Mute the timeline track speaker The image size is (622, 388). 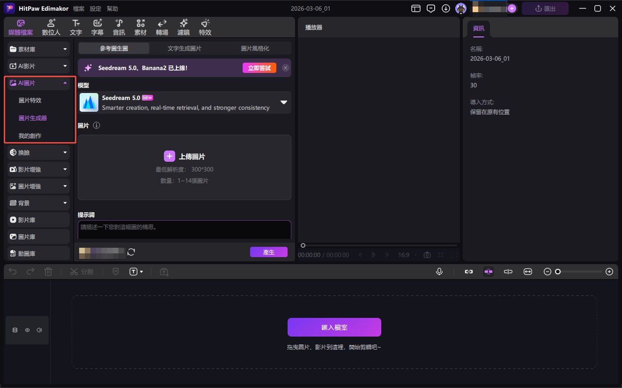click(39, 330)
